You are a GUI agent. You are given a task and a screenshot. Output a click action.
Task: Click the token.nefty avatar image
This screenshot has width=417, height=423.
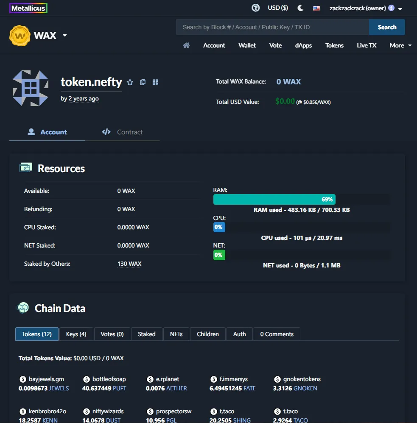tap(31, 88)
